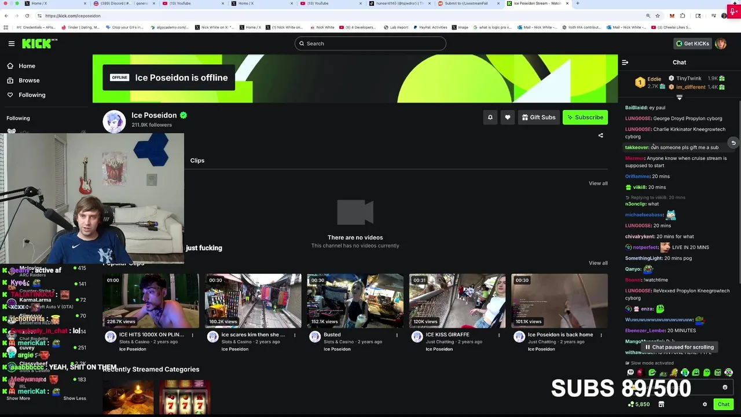Click Show Less in following list
This screenshot has width=741, height=417.
[74, 398]
